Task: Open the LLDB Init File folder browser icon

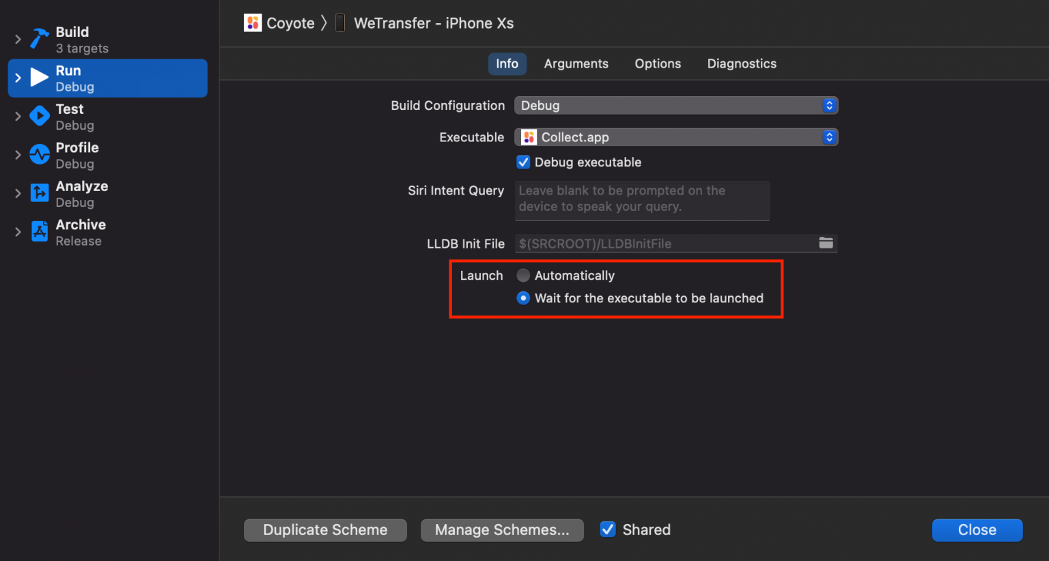Action: pyautogui.click(x=826, y=243)
